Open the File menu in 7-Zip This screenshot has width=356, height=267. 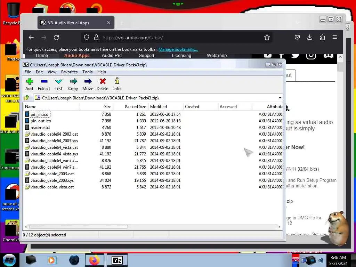28,72
